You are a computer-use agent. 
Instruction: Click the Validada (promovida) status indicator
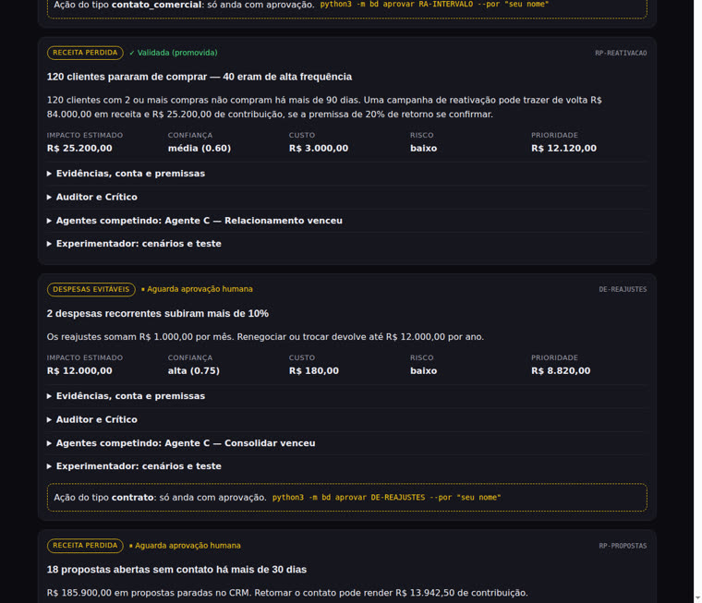click(174, 53)
